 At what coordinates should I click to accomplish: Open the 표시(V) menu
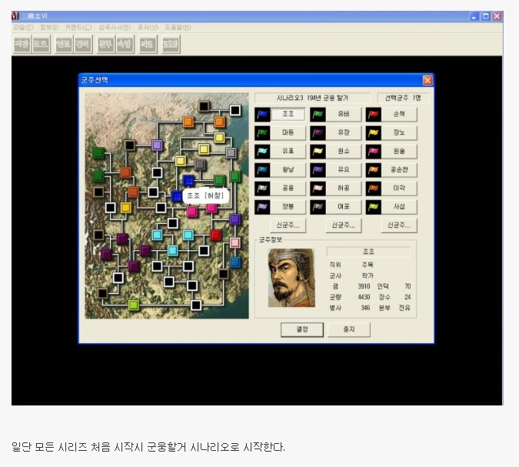click(x=148, y=27)
